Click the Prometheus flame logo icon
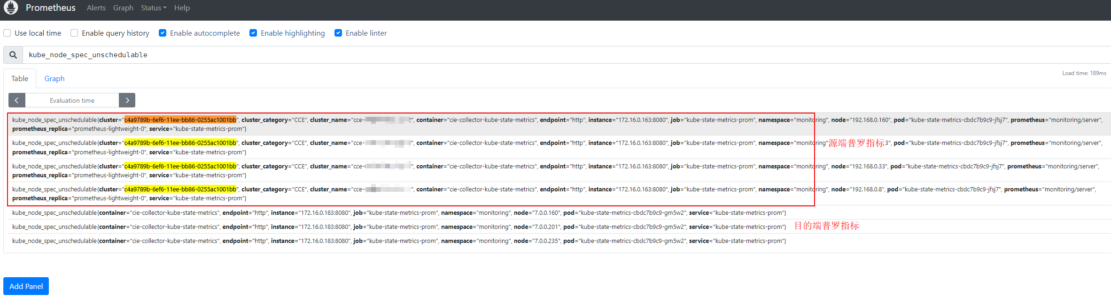The image size is (1111, 303). pos(11,8)
